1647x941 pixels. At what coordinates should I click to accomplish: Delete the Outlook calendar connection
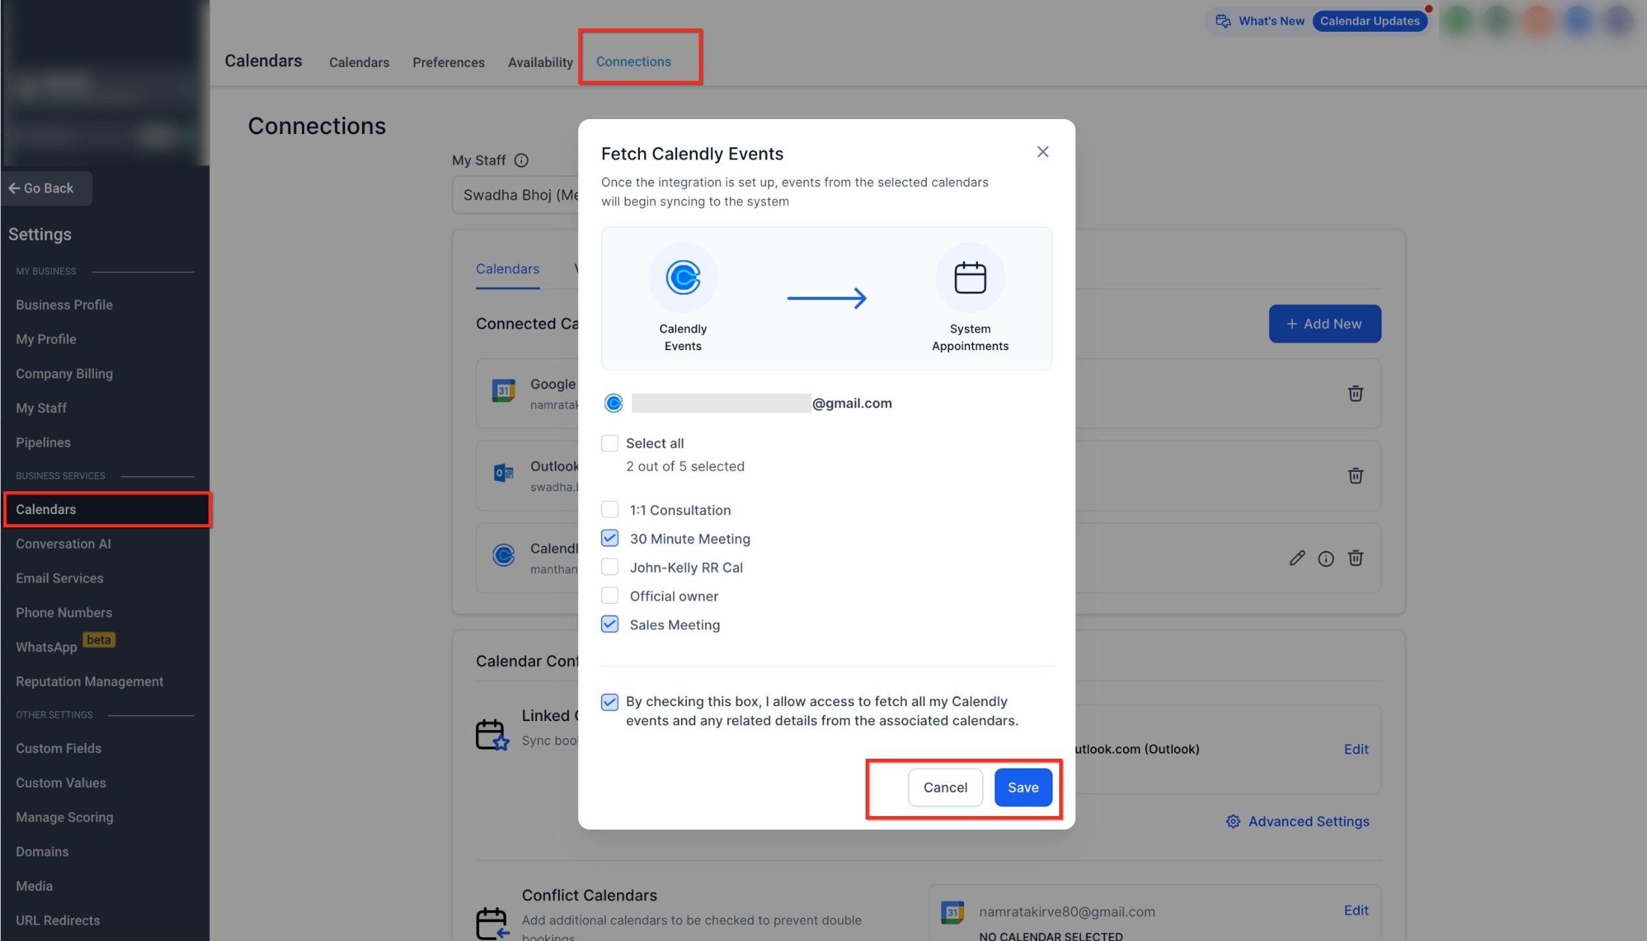pyautogui.click(x=1355, y=476)
